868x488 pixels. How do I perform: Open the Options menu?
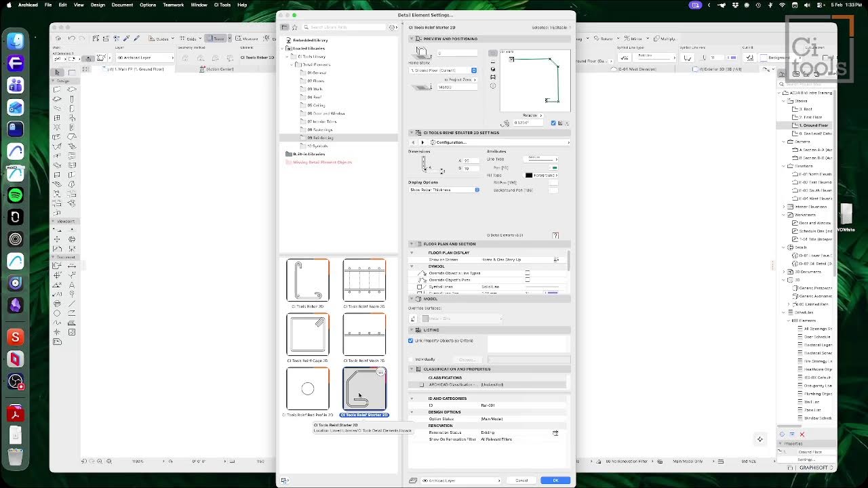click(148, 5)
